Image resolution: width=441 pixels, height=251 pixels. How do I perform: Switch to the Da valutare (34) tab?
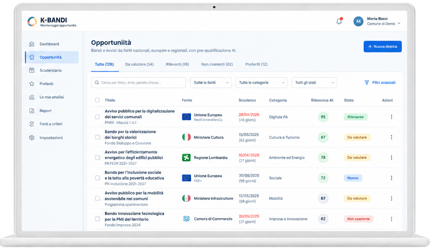pyautogui.click(x=139, y=64)
